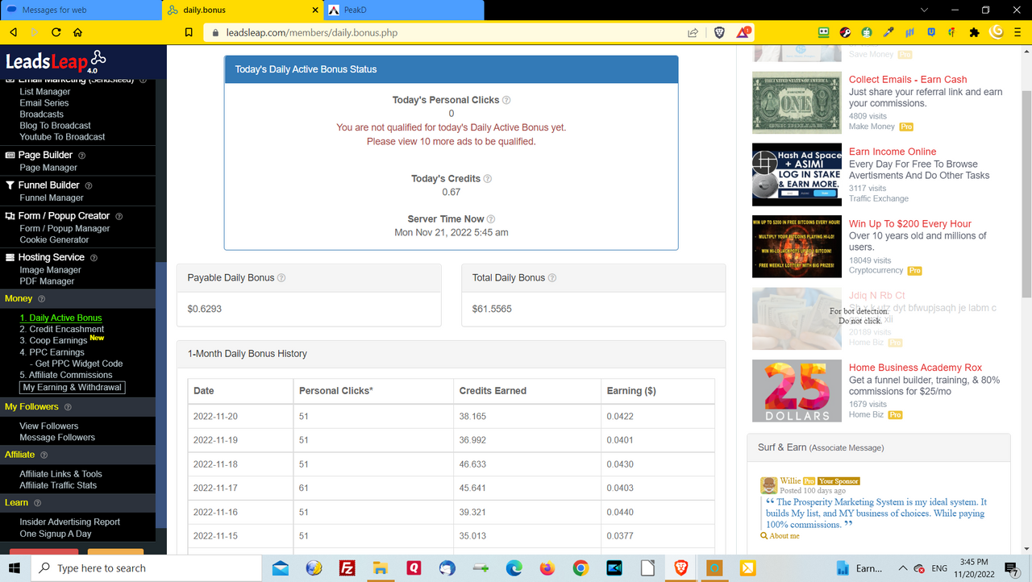Open Google Chrome from the taskbar

pyautogui.click(x=580, y=568)
